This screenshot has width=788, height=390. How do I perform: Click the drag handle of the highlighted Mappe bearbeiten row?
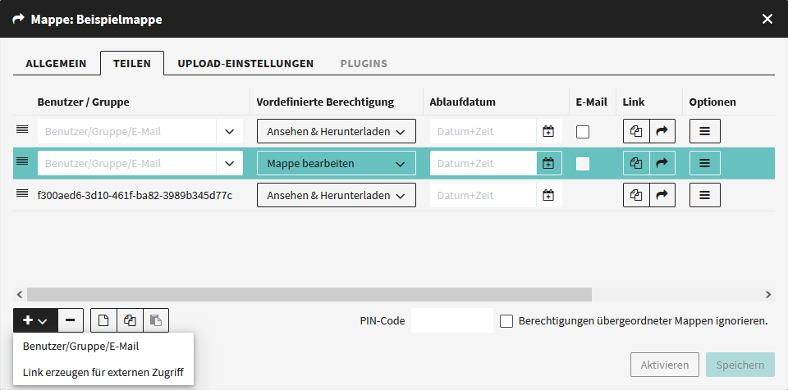(22, 161)
